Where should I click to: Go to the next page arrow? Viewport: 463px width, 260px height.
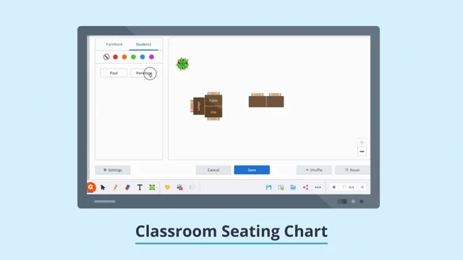pyautogui.click(x=362, y=187)
